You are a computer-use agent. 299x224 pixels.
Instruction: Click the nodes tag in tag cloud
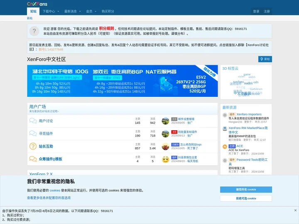[x=248, y=83]
